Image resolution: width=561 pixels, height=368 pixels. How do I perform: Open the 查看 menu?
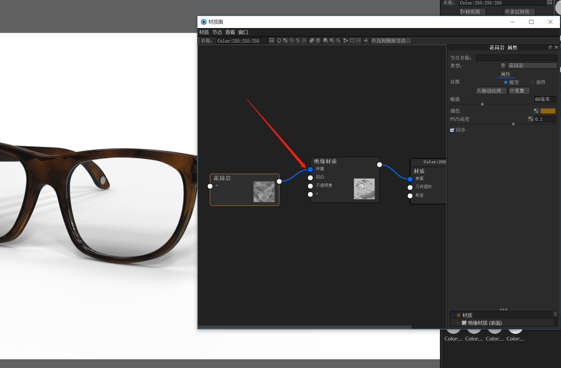click(x=230, y=32)
